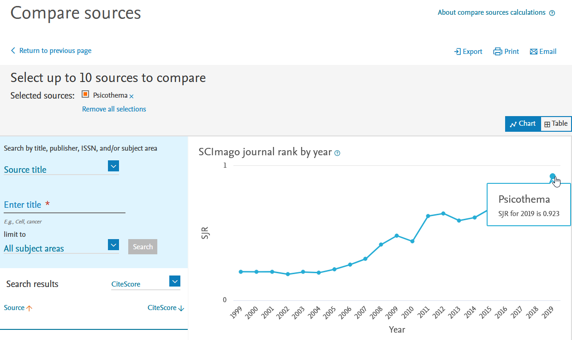Open About compare sources calculations link

pyautogui.click(x=491, y=12)
